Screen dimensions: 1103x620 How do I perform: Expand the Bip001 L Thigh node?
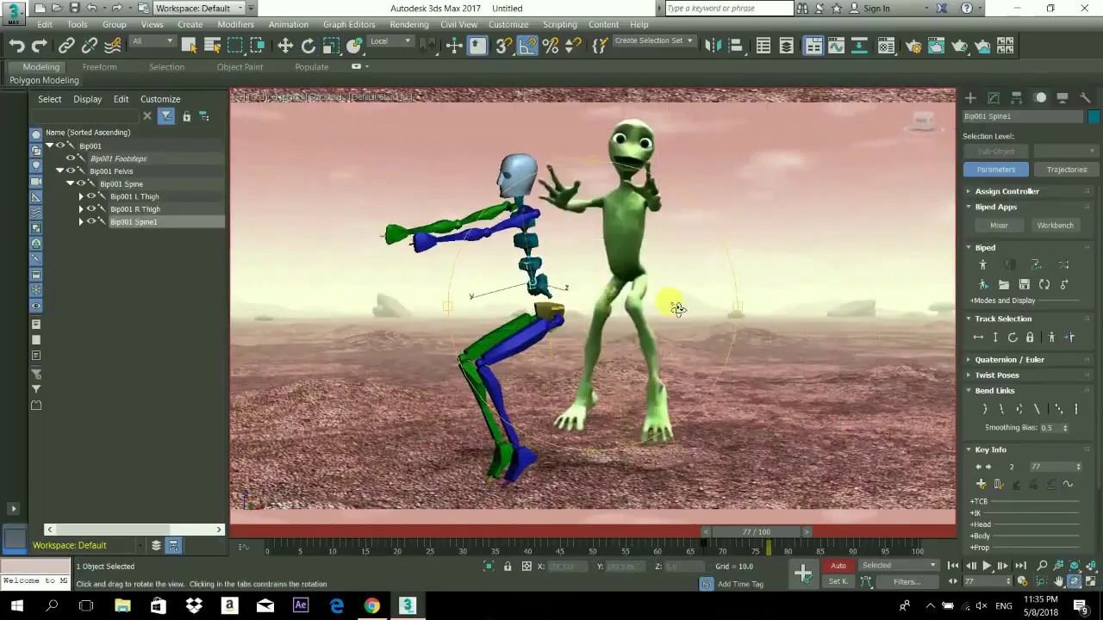coord(81,196)
